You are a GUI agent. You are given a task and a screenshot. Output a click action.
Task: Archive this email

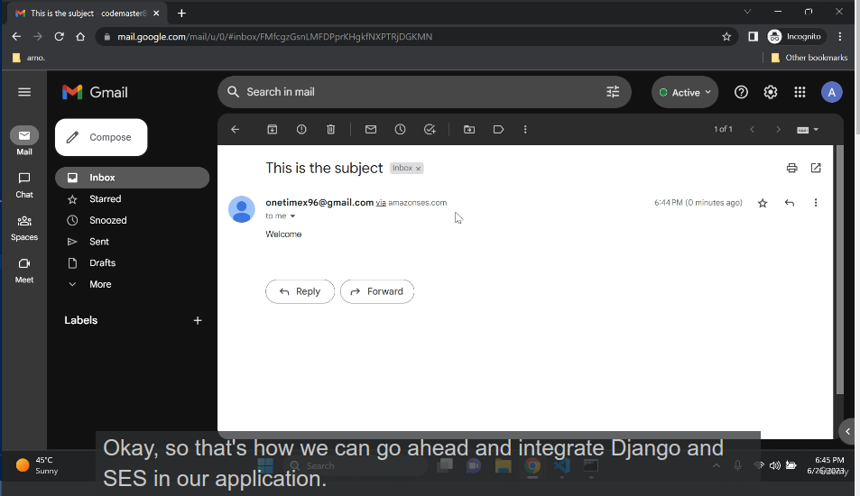(272, 129)
